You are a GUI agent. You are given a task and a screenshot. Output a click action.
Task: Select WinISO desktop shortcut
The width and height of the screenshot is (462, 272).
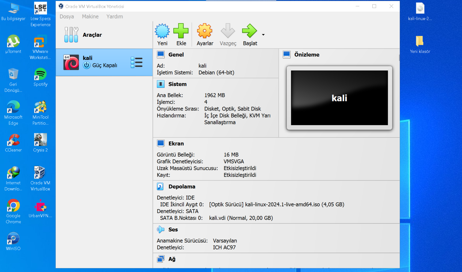(x=13, y=241)
